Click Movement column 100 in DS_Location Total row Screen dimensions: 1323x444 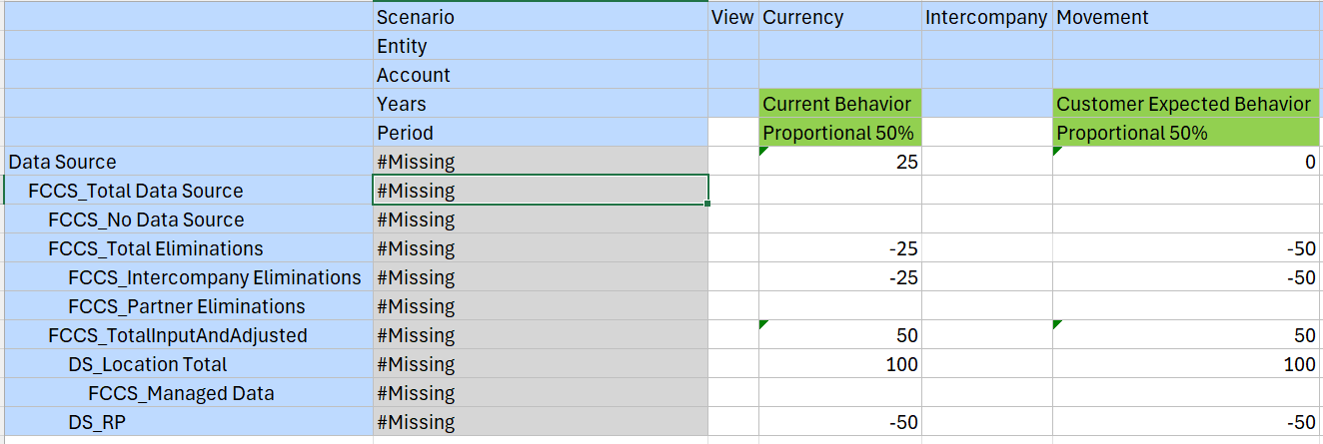1187,364
